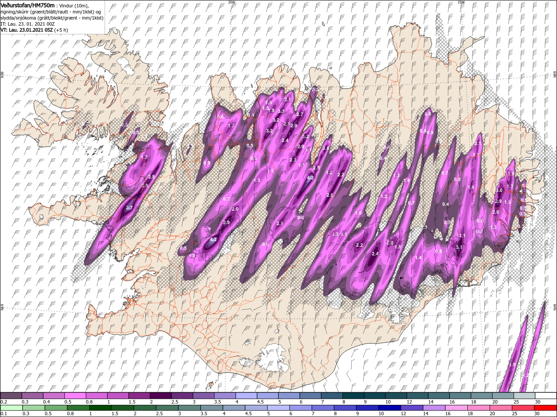Click the snow scale swatch between 0.5 and 0.8

pyautogui.click(x=75, y=396)
